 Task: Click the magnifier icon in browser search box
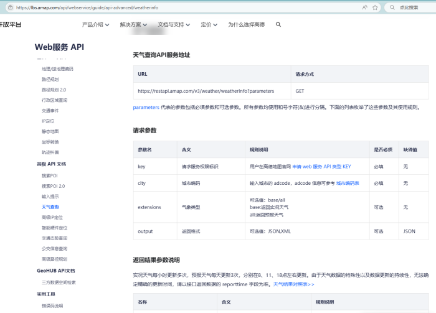click(392, 7)
